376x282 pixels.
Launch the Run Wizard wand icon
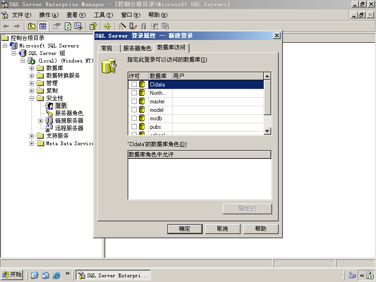tap(122, 26)
